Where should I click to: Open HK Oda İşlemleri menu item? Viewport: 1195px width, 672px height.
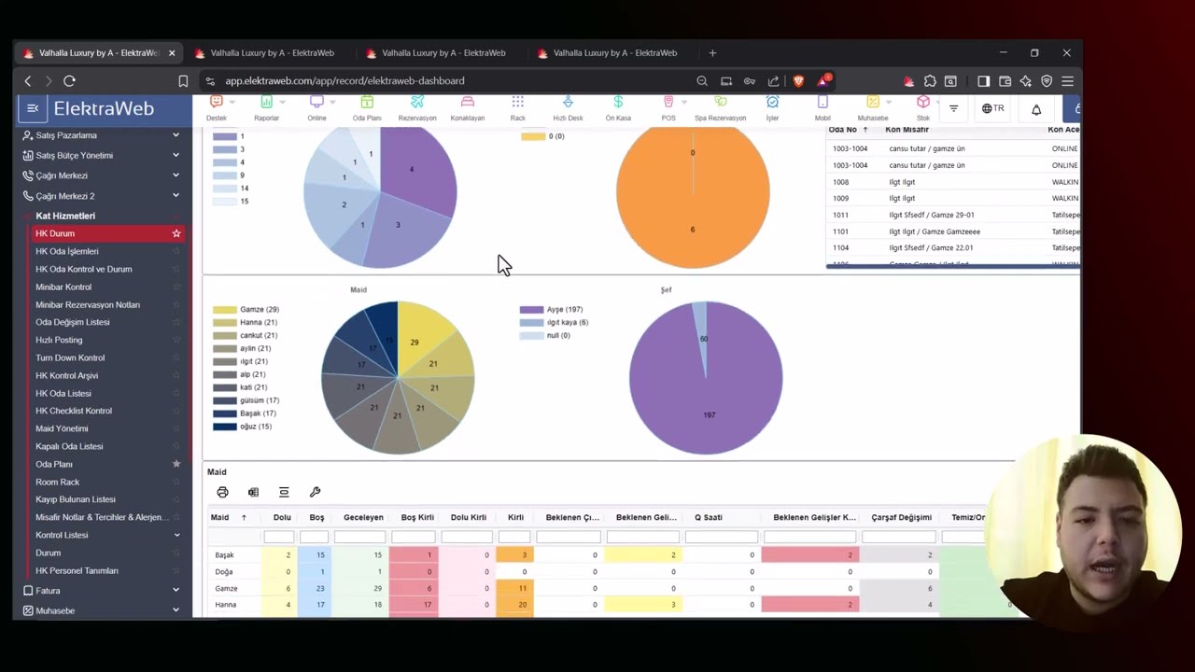pos(67,251)
